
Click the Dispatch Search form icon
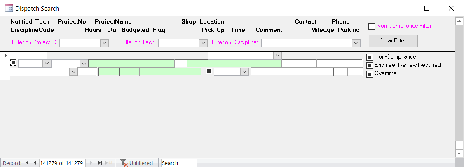[9, 8]
